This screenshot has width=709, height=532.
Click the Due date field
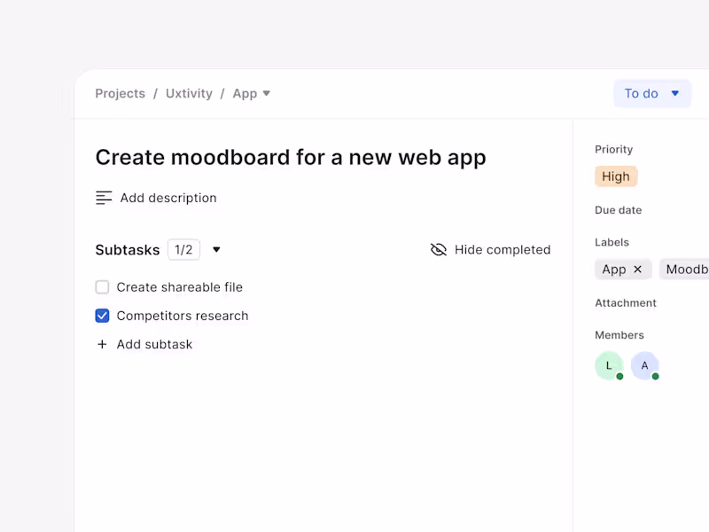coord(619,210)
